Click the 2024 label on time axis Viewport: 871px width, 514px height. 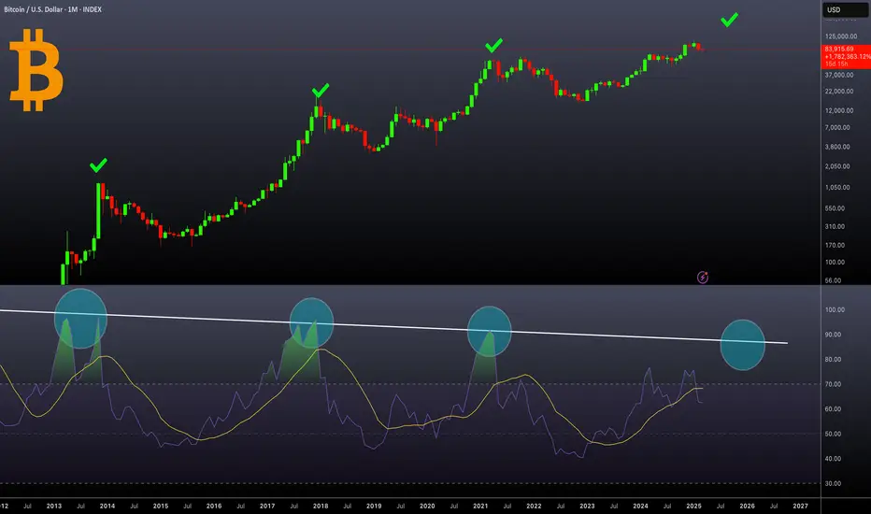(x=640, y=507)
